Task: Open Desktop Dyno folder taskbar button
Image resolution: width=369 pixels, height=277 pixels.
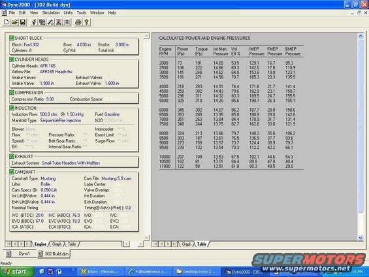Action: coord(197,272)
